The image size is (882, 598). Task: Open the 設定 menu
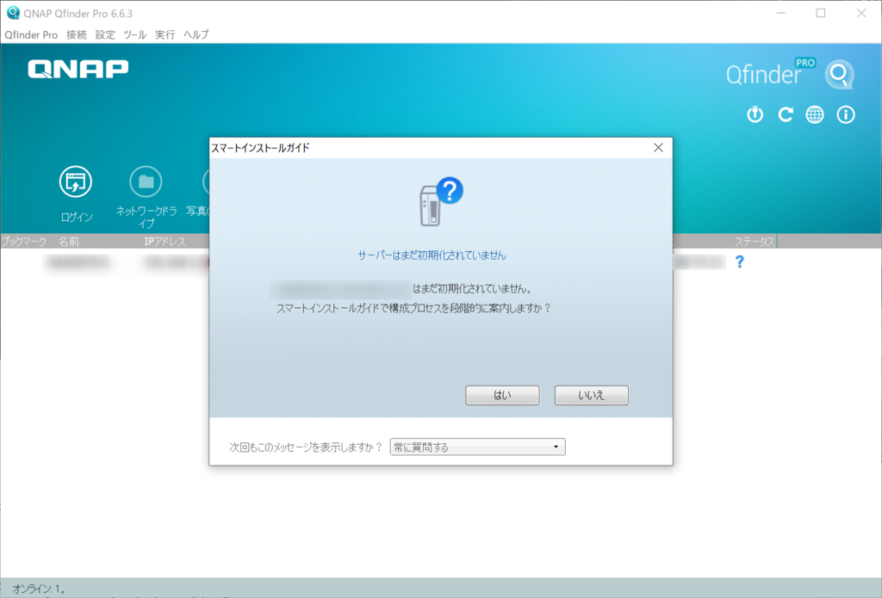coord(105,34)
